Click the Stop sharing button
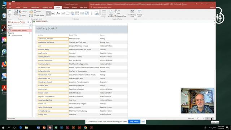The height and width of the screenshot is (130, 231). (x=134, y=122)
